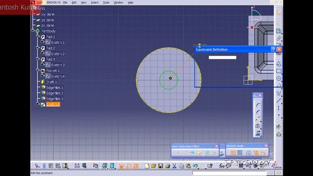
Task: Select the Rectangle profile tool in right toolbar
Action: tap(279, 71)
